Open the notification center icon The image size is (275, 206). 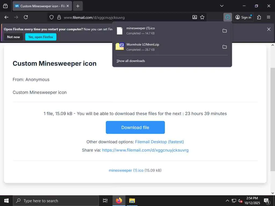point(267,201)
